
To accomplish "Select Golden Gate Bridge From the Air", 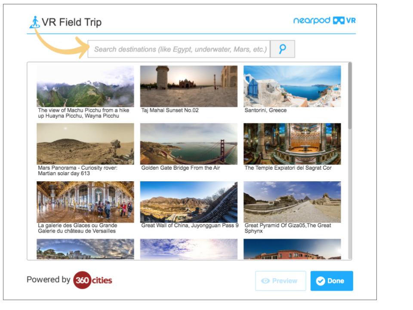I will pos(188,144).
